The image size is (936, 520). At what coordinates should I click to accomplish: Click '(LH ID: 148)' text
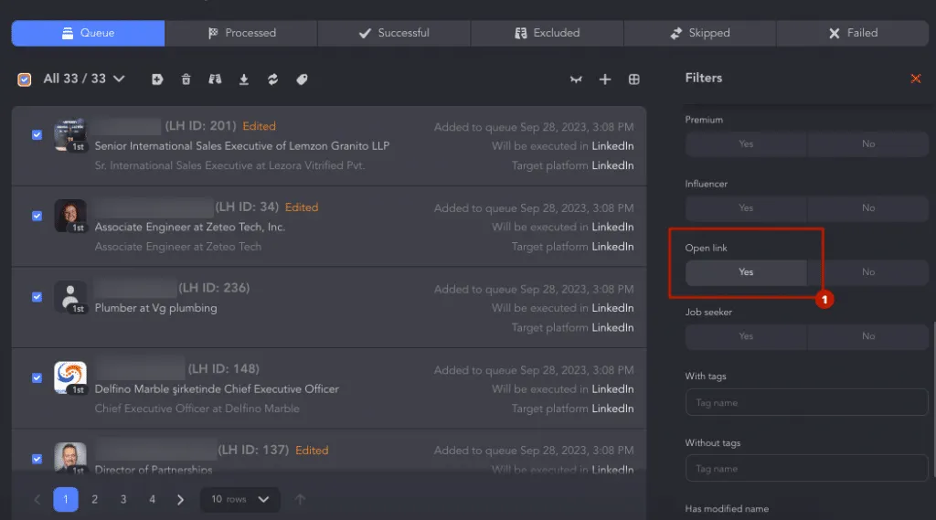click(x=223, y=369)
